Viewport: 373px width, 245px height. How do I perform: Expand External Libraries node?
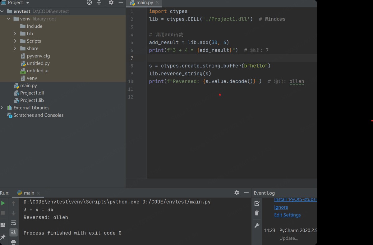click(x=2, y=108)
